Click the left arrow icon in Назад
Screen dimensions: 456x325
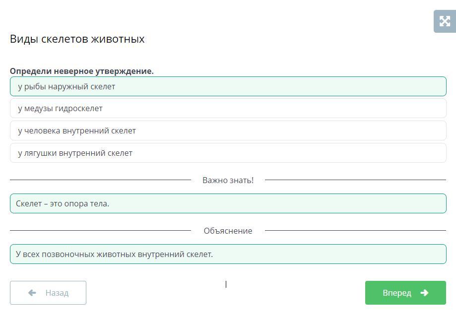(32, 293)
